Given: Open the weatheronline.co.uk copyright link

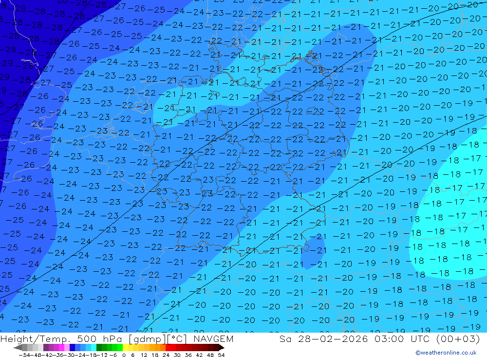Looking at the screenshot, I should tap(446, 353).
